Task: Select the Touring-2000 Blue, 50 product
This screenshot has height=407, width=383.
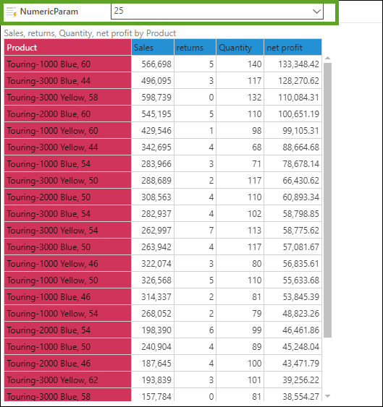Action: (67, 197)
